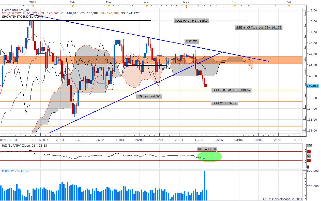
Task: Select the 14/06 date label
Action: pyautogui.click(x=258, y=140)
